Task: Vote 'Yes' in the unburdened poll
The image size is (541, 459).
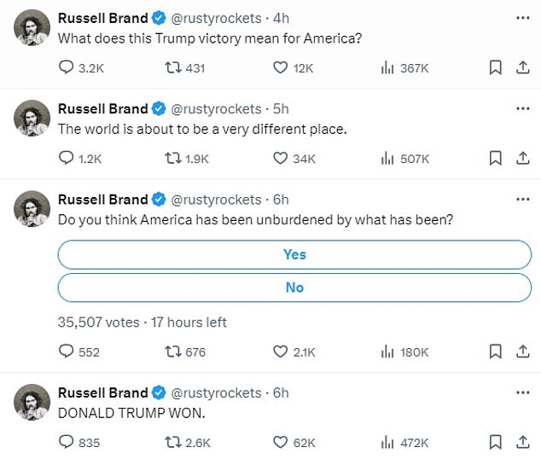Action: click(x=294, y=254)
